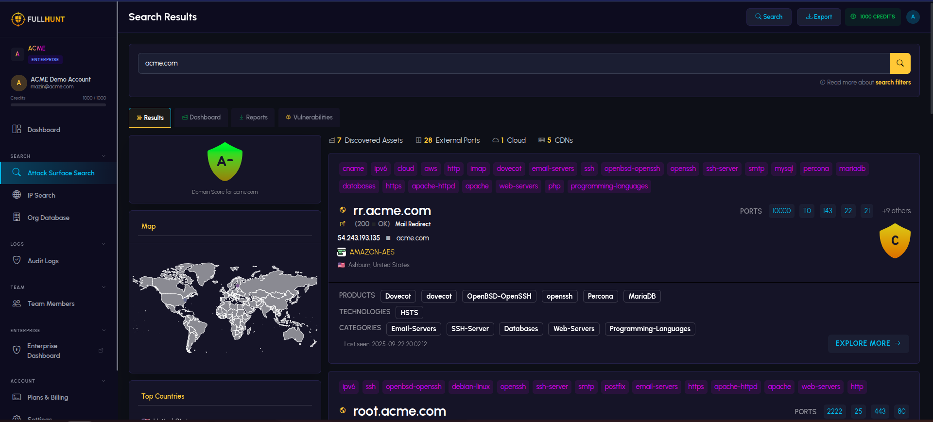Click the world map thumbnail
Image resolution: width=933 pixels, height=422 pixels.
[225, 307]
